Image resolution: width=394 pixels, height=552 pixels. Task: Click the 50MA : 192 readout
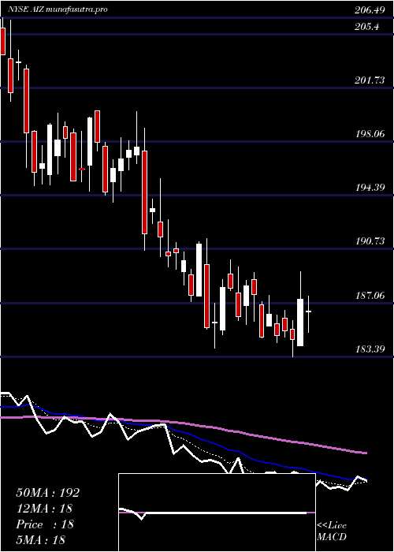[48, 493]
